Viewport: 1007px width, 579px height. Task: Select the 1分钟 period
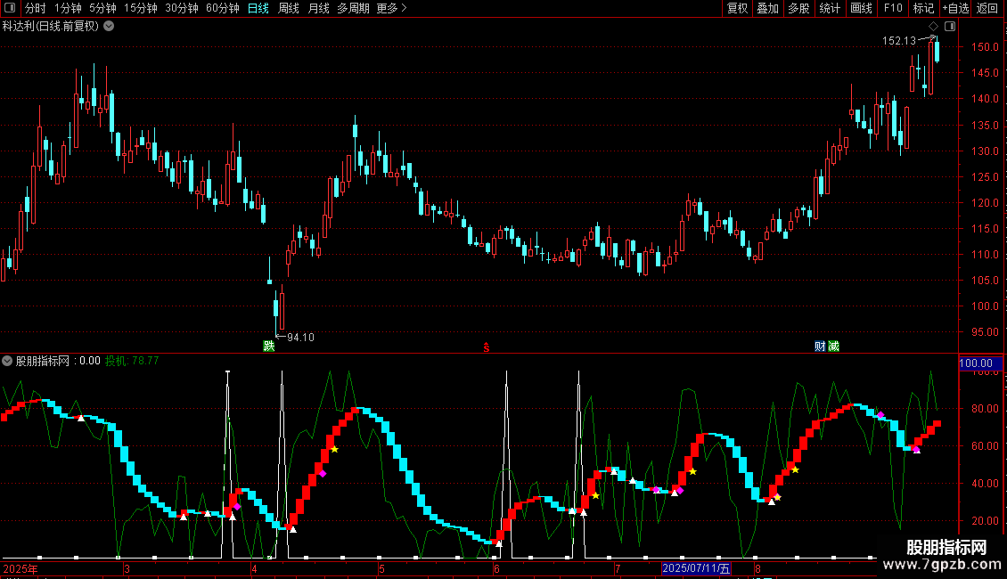click(68, 8)
